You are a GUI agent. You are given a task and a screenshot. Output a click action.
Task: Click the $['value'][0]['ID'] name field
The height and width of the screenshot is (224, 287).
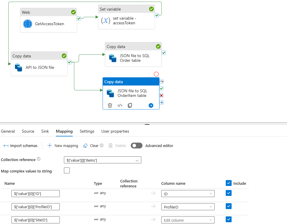[x=35, y=194]
